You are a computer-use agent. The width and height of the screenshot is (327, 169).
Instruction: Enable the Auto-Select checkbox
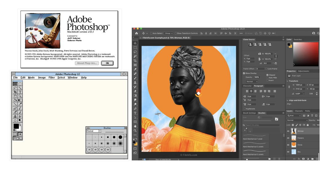tap(151, 33)
